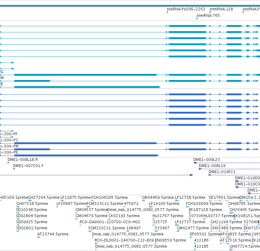Open EST SD09925.5prime
Image resolution: width=260 pixels, height=251 pixels.
coord(32,222)
